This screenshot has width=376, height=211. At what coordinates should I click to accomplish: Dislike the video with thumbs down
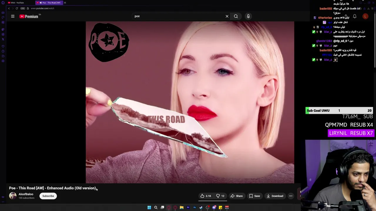[220, 196]
